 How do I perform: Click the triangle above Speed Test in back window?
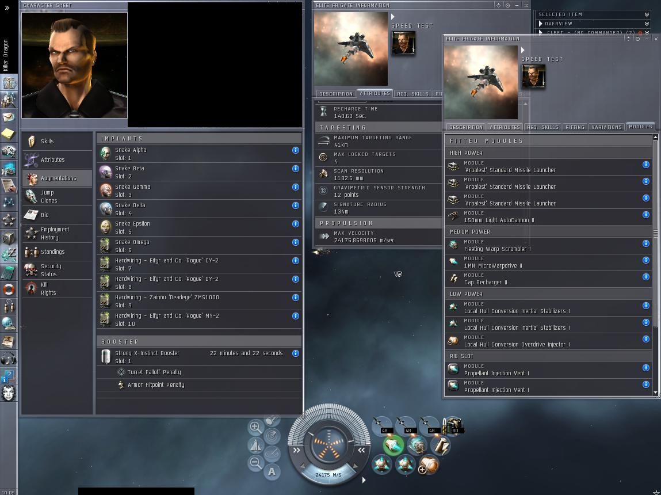tap(392, 17)
